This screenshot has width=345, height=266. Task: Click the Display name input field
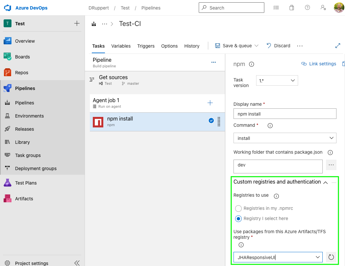point(285,114)
